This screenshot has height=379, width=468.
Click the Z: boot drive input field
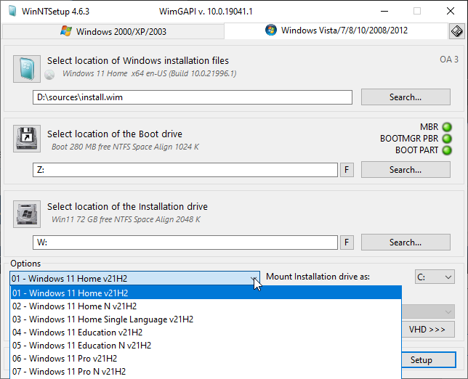185,170
